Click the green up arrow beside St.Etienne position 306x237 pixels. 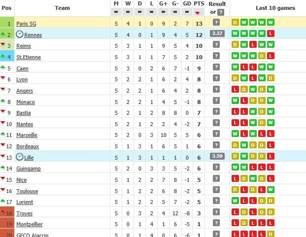click(3, 56)
